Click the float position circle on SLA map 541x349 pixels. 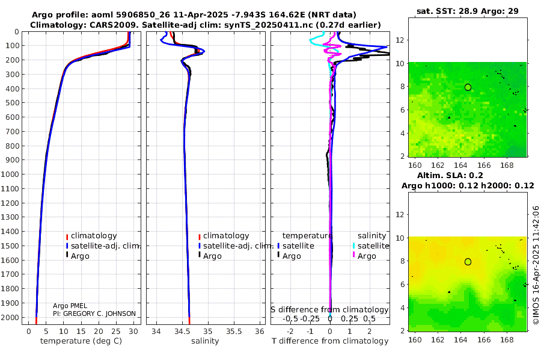click(x=468, y=262)
